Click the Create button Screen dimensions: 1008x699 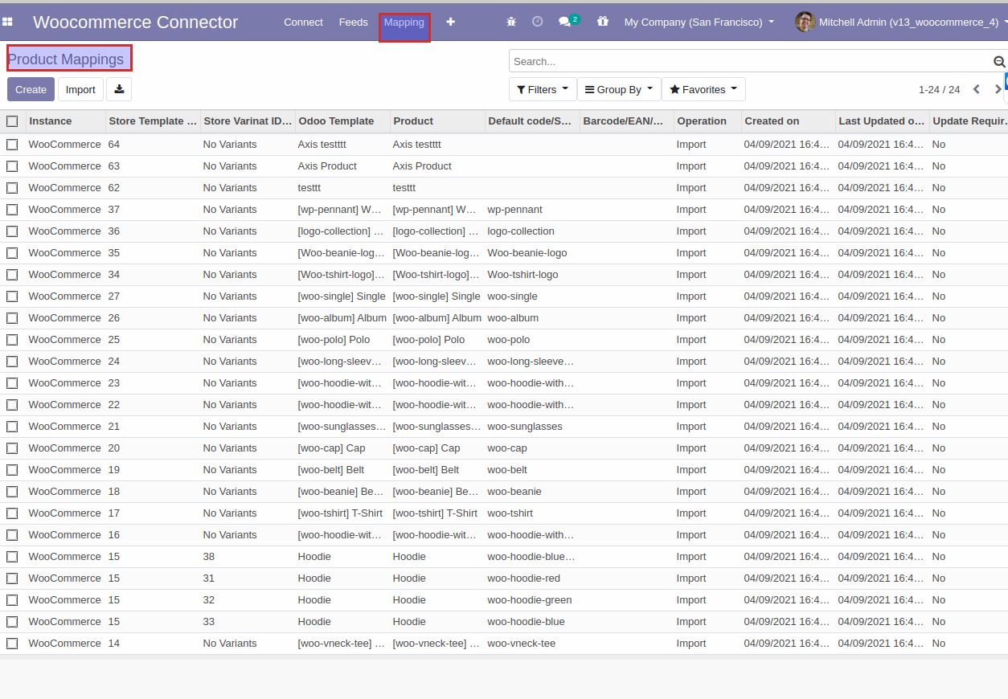coord(31,89)
